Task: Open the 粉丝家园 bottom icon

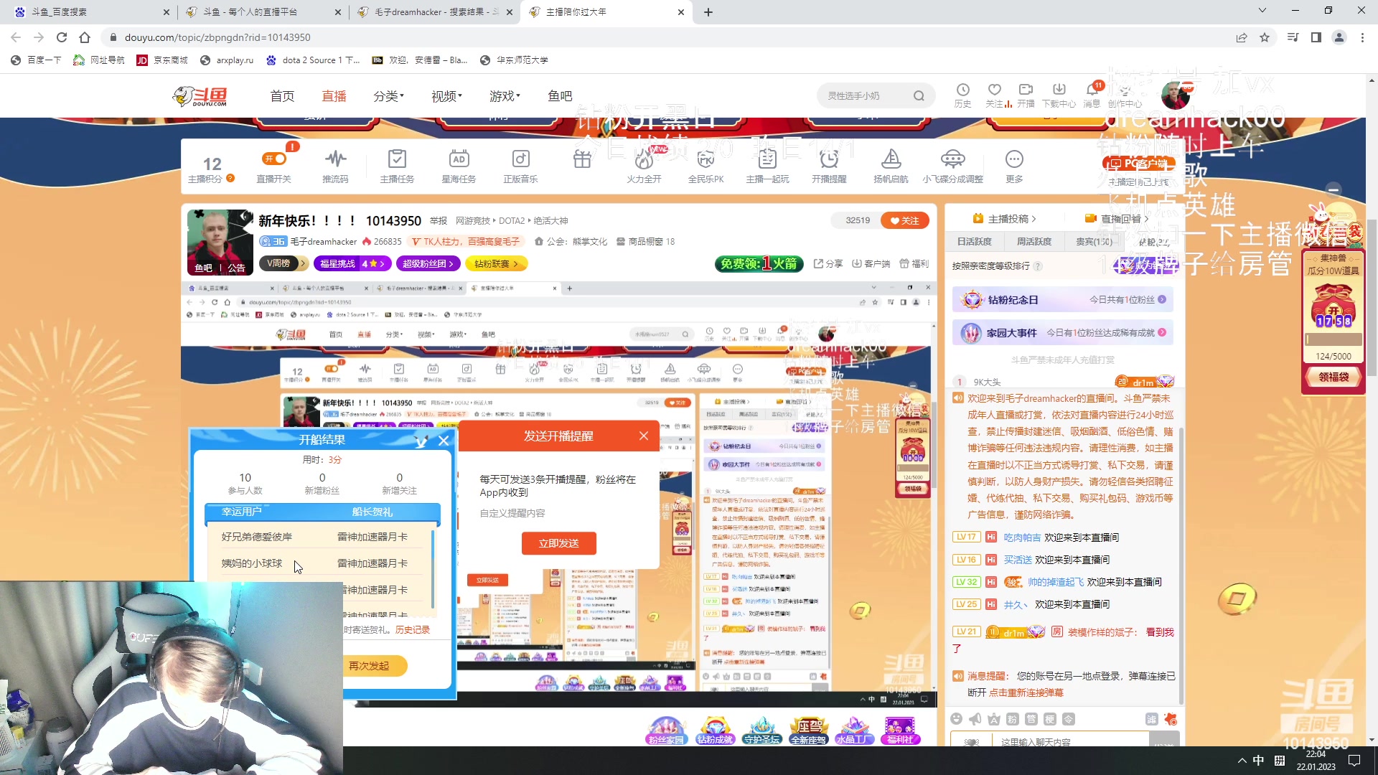Action: (667, 731)
